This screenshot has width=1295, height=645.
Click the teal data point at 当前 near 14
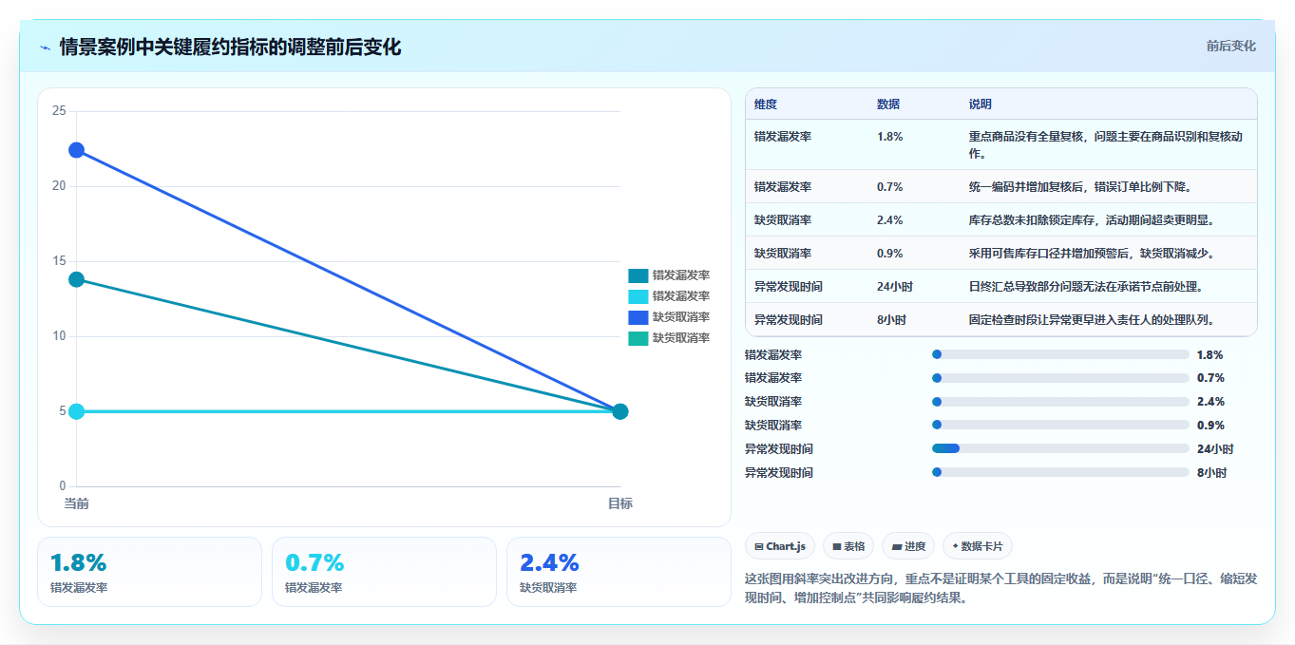tap(76, 279)
